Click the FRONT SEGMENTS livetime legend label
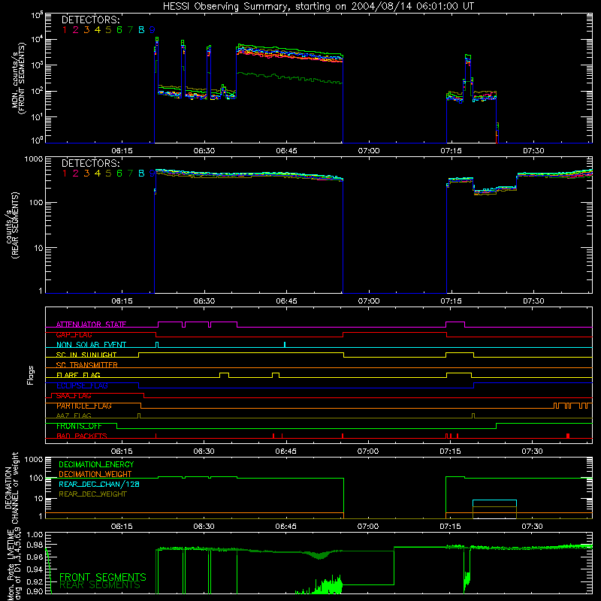This screenshot has width=601, height=601. click(x=103, y=577)
